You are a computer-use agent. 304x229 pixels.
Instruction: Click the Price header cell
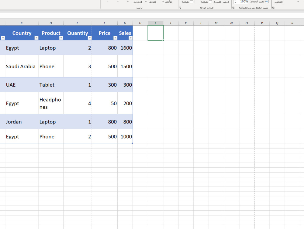105,33
